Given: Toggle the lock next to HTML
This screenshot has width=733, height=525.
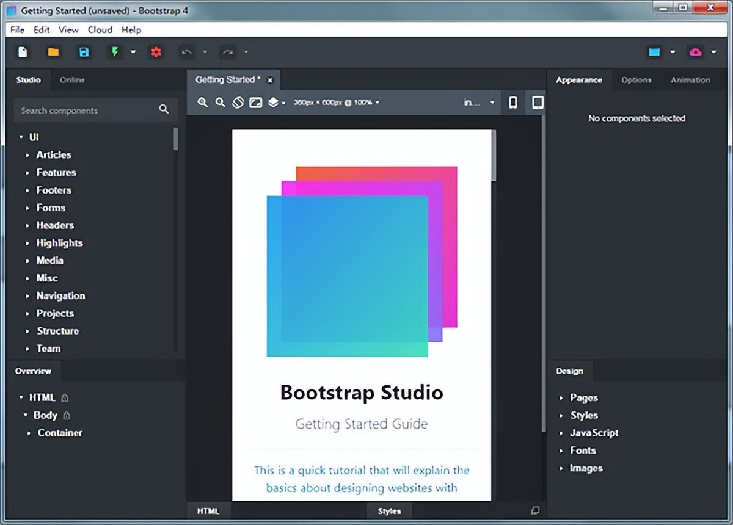Looking at the screenshot, I should coord(65,398).
